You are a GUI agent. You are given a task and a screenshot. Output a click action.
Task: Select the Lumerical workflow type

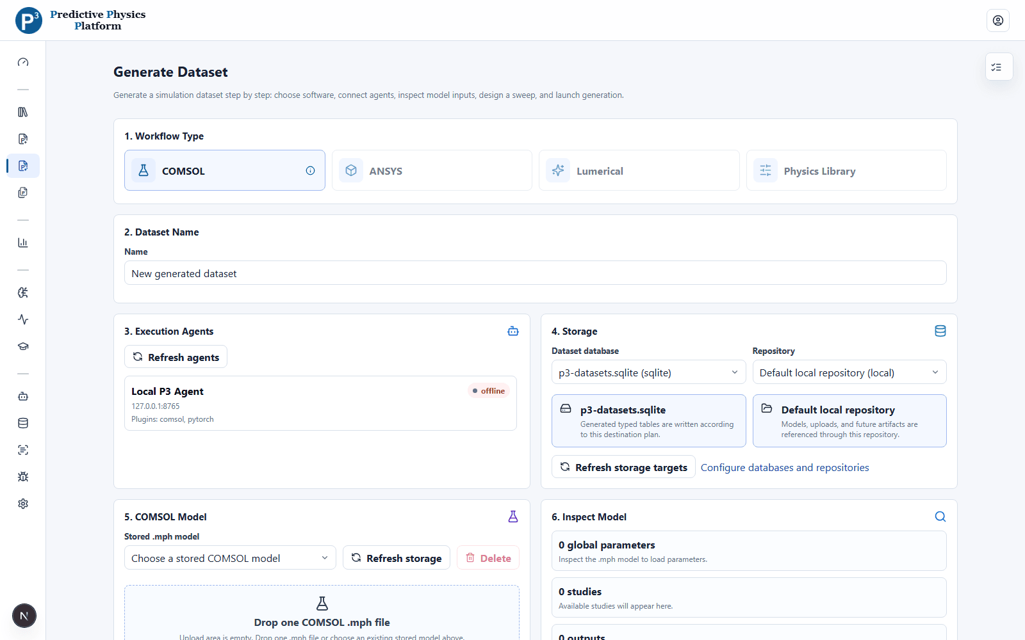(639, 170)
